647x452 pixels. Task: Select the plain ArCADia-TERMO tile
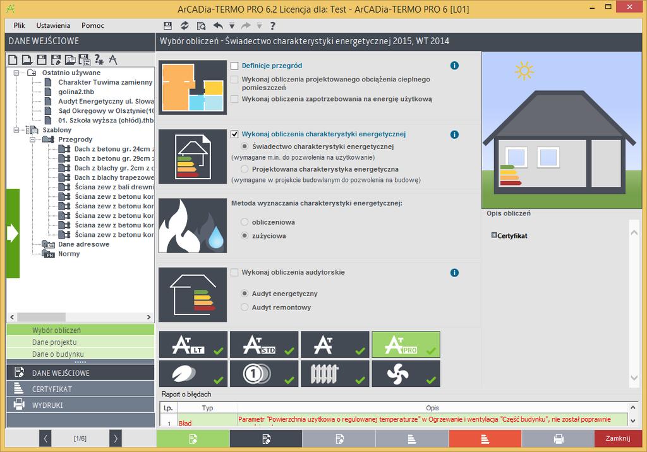[x=335, y=344]
